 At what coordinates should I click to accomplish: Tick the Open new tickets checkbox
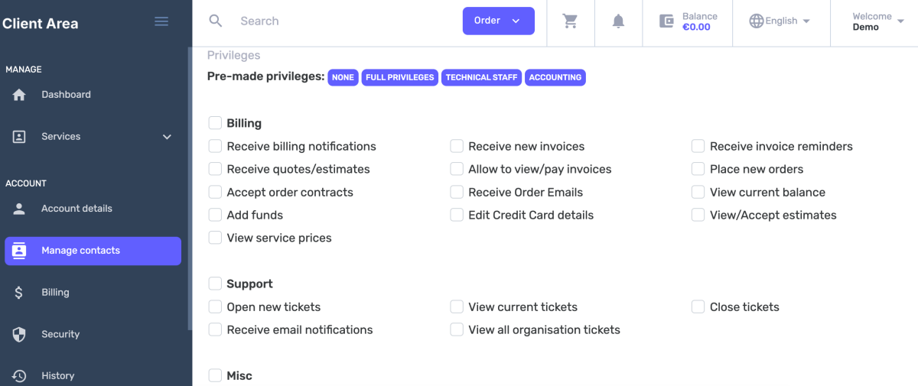pos(215,307)
